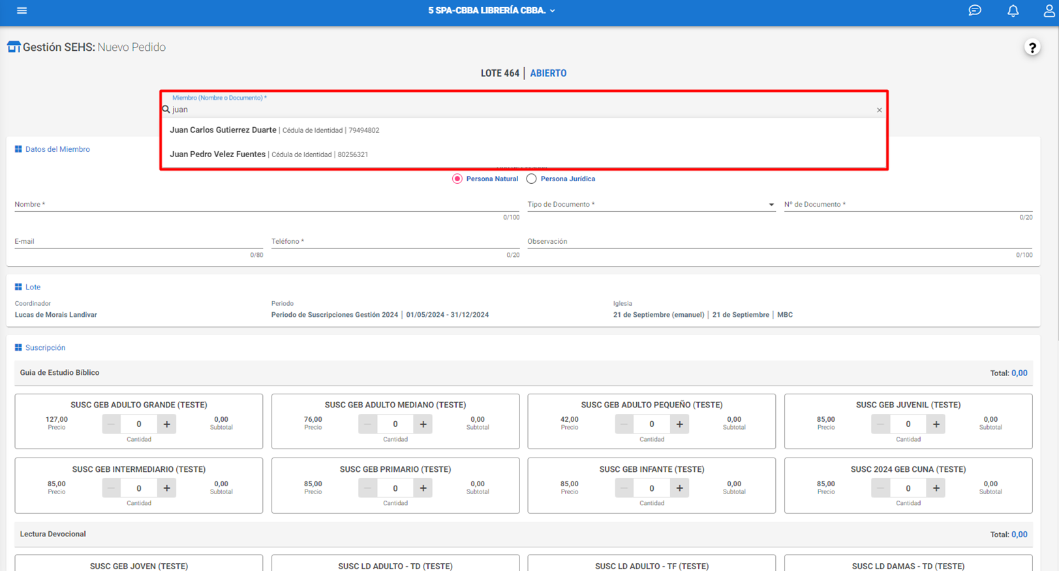Image resolution: width=1059 pixels, height=571 pixels.
Task: Click the ABIERTO status label
Action: [548, 74]
